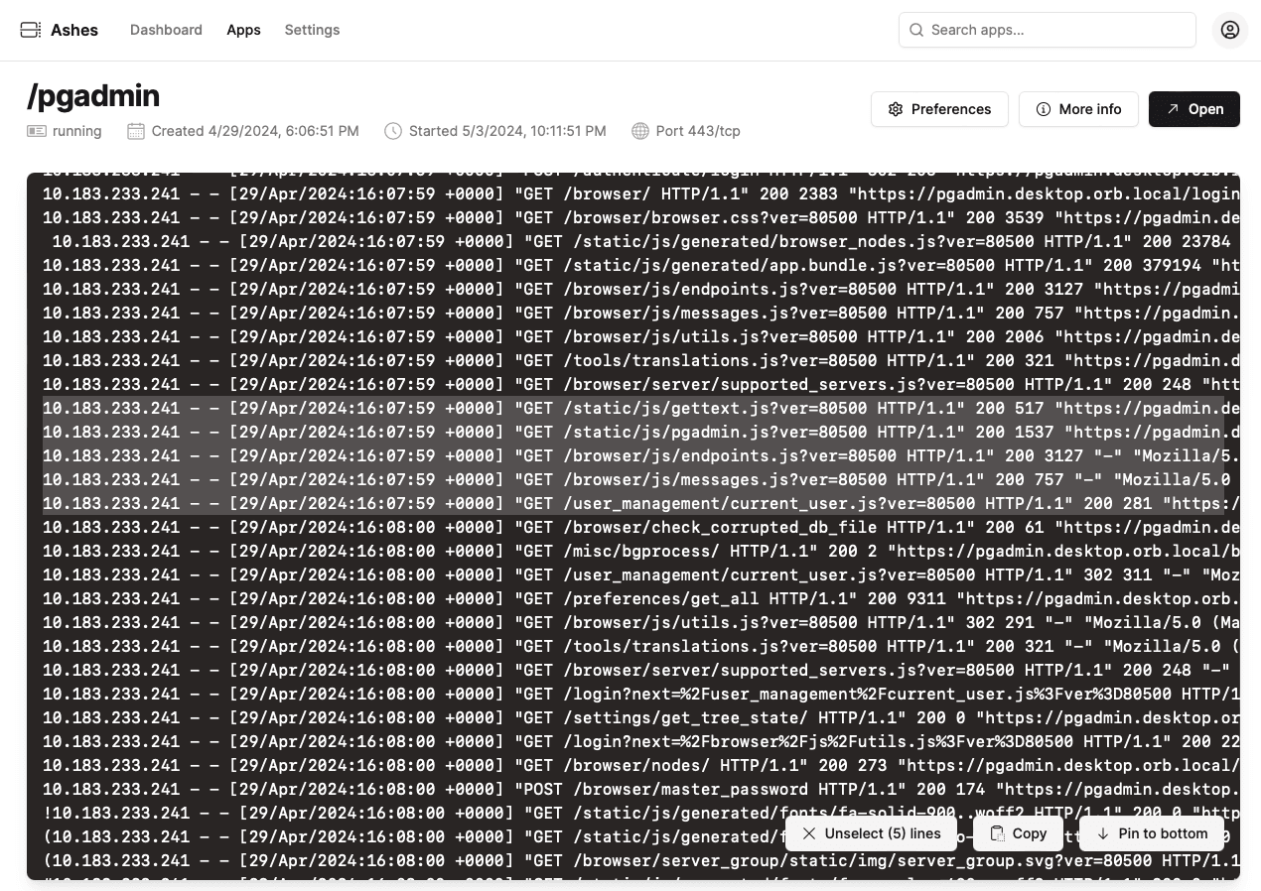Select the login?next=%2Fuser_management log line

[x=633, y=694]
